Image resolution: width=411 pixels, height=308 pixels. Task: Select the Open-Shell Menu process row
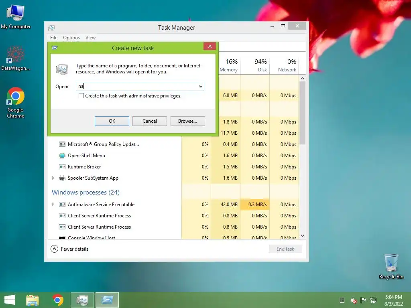173,156
